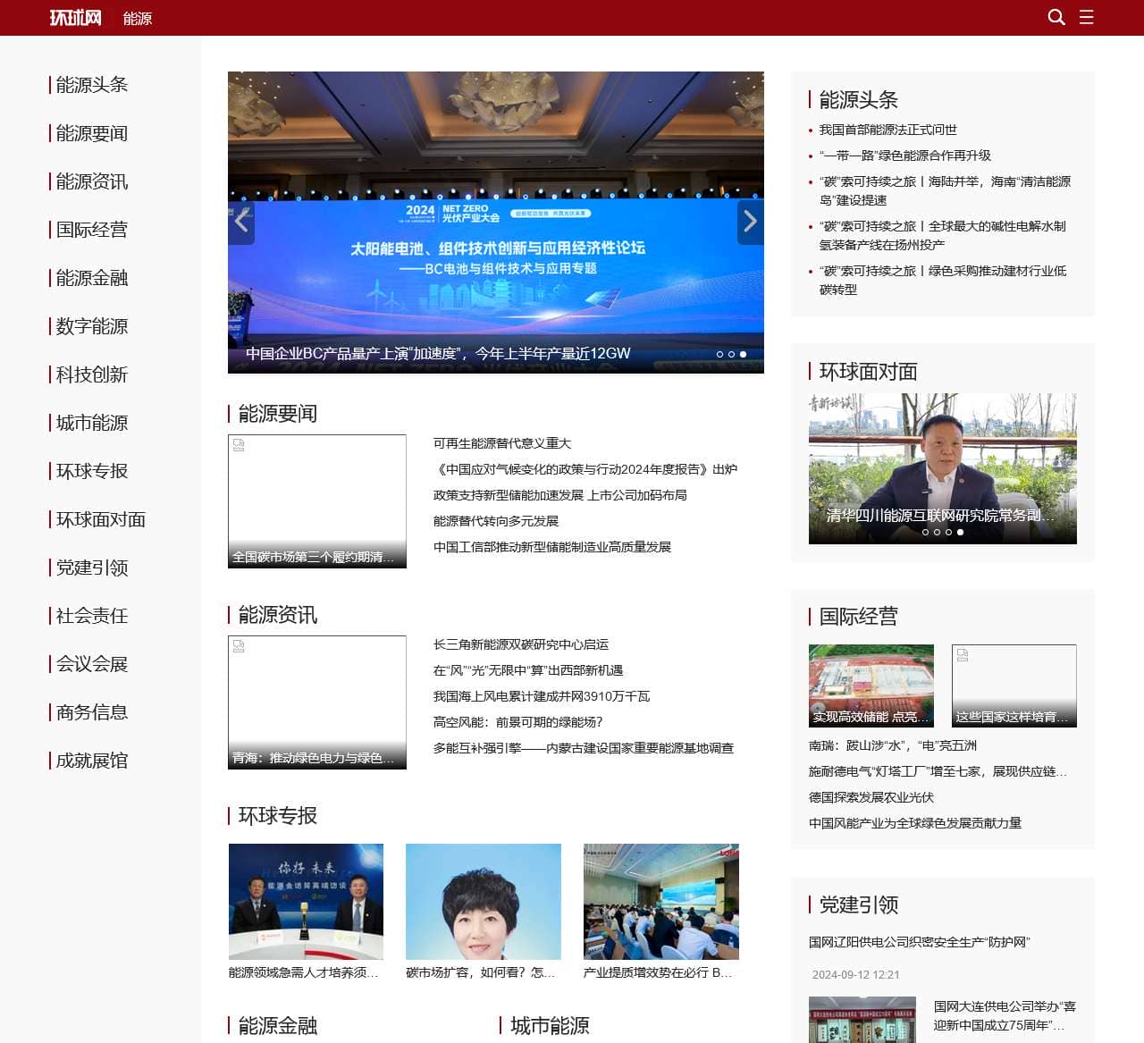Open the hamburger menu icon

tap(1086, 17)
